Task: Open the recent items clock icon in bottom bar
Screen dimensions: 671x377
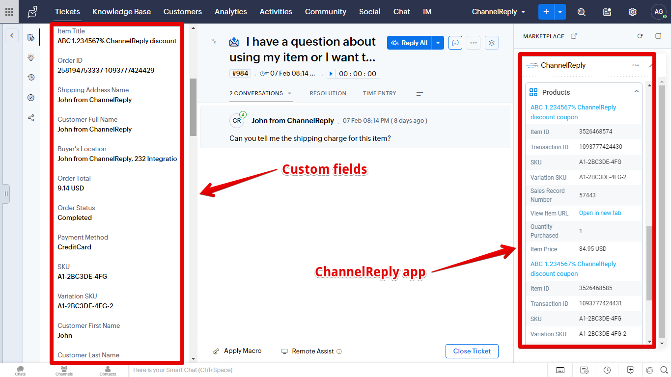Action: pos(607,370)
